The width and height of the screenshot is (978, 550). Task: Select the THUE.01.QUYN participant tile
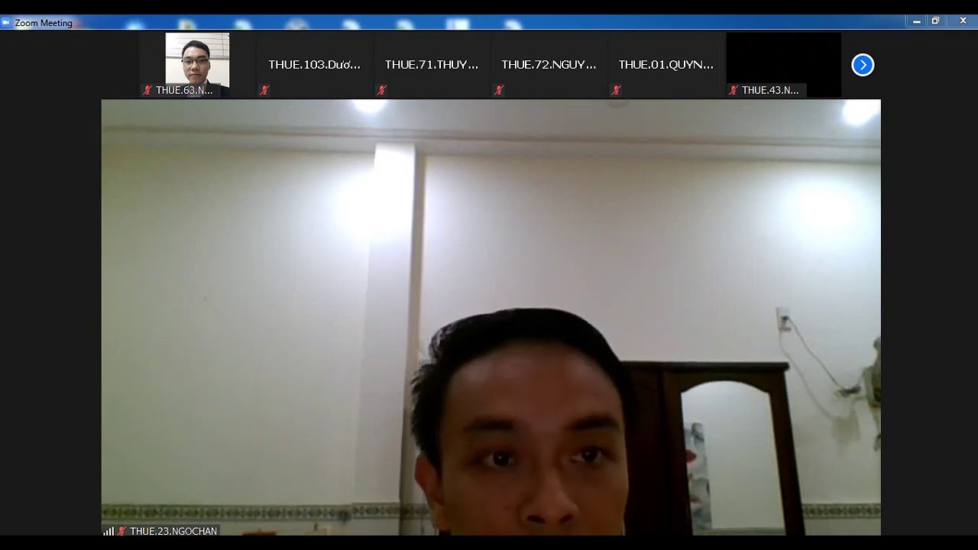[665, 65]
